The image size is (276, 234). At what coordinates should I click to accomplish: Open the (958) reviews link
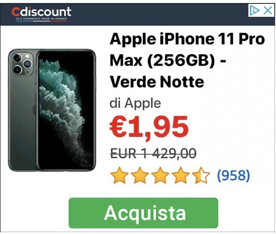234,175
